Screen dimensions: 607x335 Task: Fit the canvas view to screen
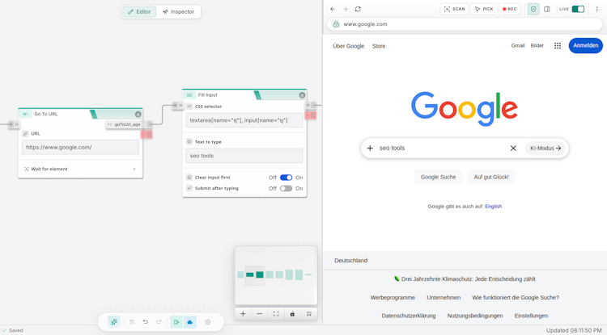276,314
